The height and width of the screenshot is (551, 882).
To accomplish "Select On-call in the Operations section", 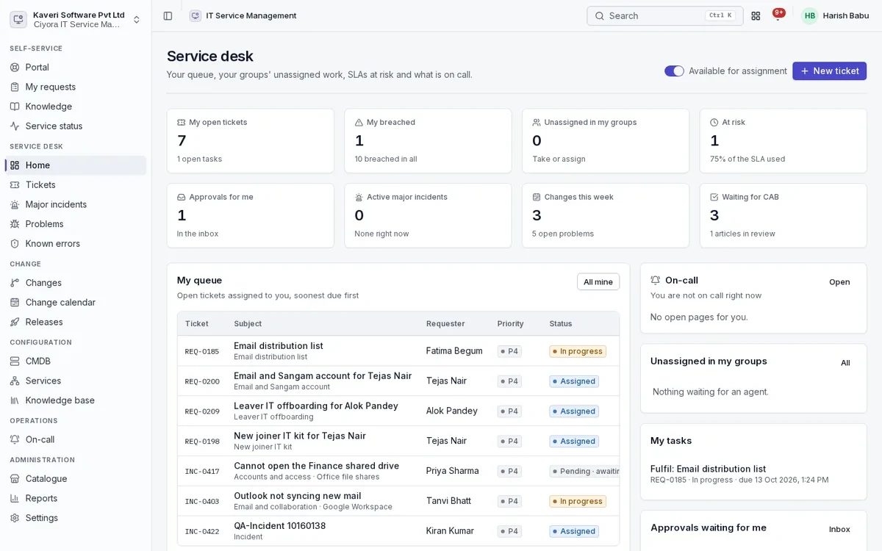I will 76,439.
